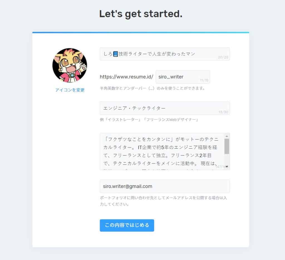Click the bio scrollbar down arrow
The height and width of the screenshot is (260, 285).
tap(227, 166)
